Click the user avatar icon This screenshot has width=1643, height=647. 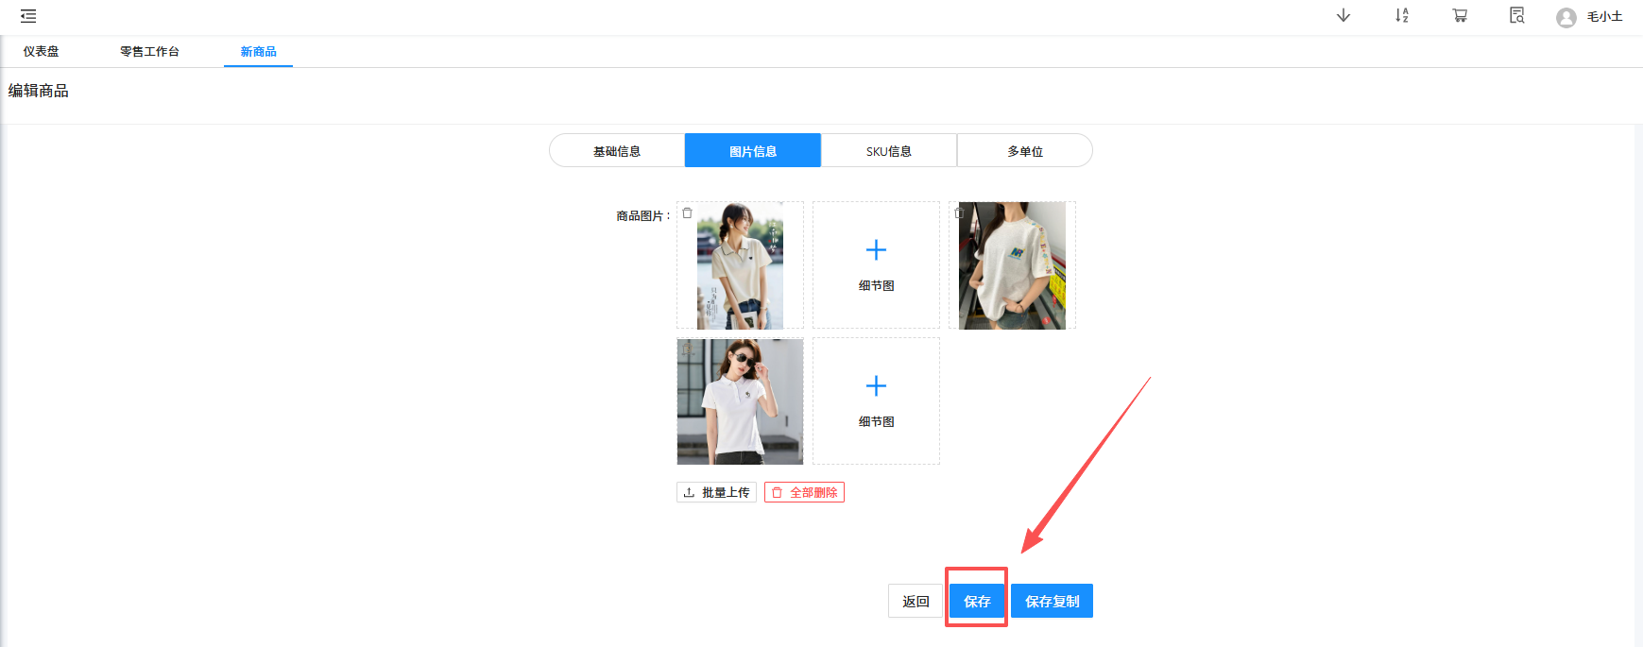tap(1566, 17)
